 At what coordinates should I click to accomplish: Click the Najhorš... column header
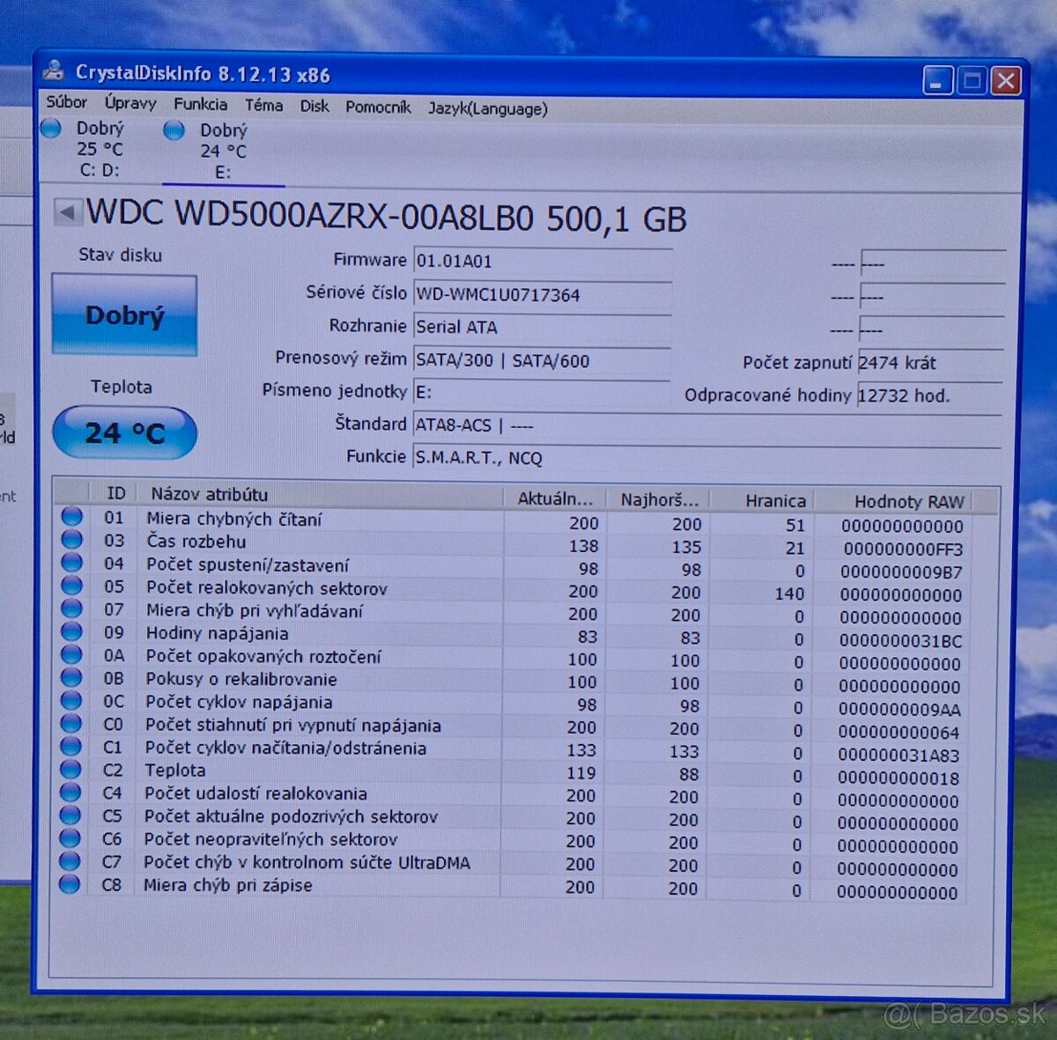coord(658,500)
